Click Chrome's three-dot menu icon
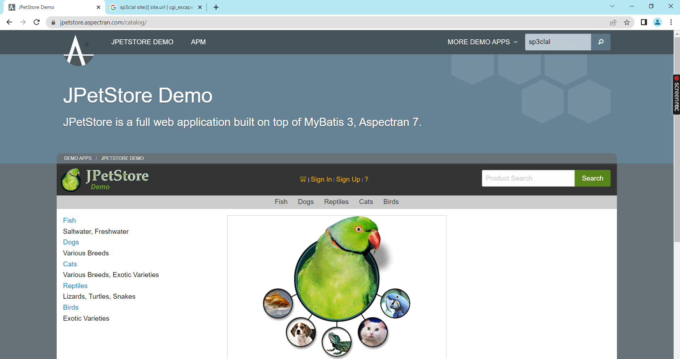The image size is (680, 359). [x=670, y=22]
